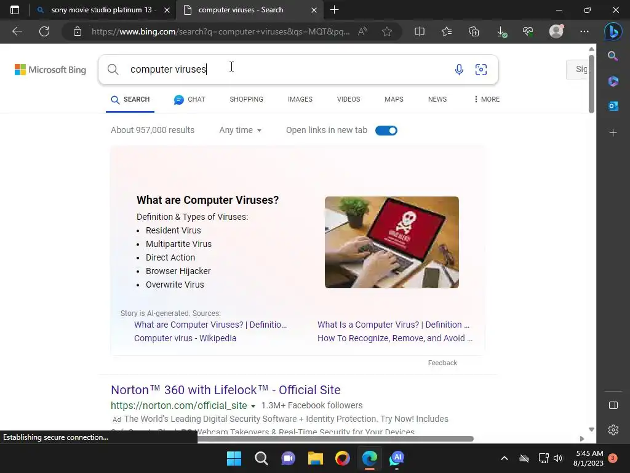630x473 pixels.
Task: Open What are Computer Viruses? Definition source link
Action: [210, 325]
